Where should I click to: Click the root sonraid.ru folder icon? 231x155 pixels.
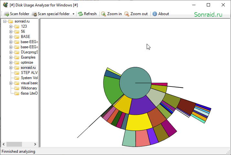(x=11, y=22)
